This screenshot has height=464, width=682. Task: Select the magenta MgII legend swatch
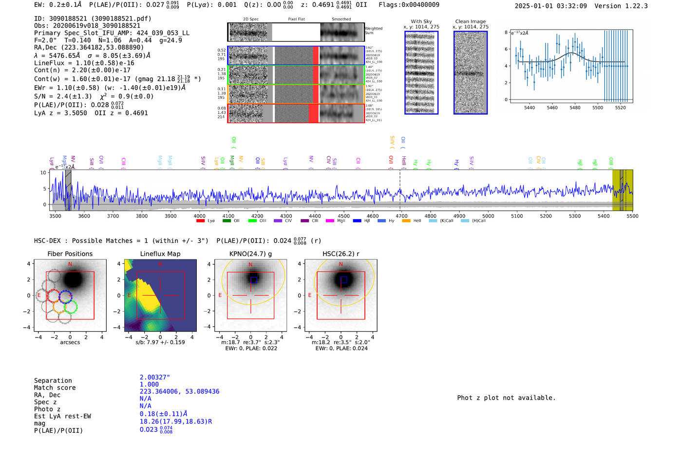click(x=330, y=221)
